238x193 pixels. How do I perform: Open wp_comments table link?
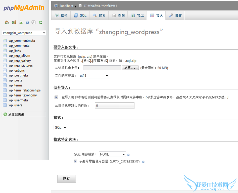tap(19, 45)
